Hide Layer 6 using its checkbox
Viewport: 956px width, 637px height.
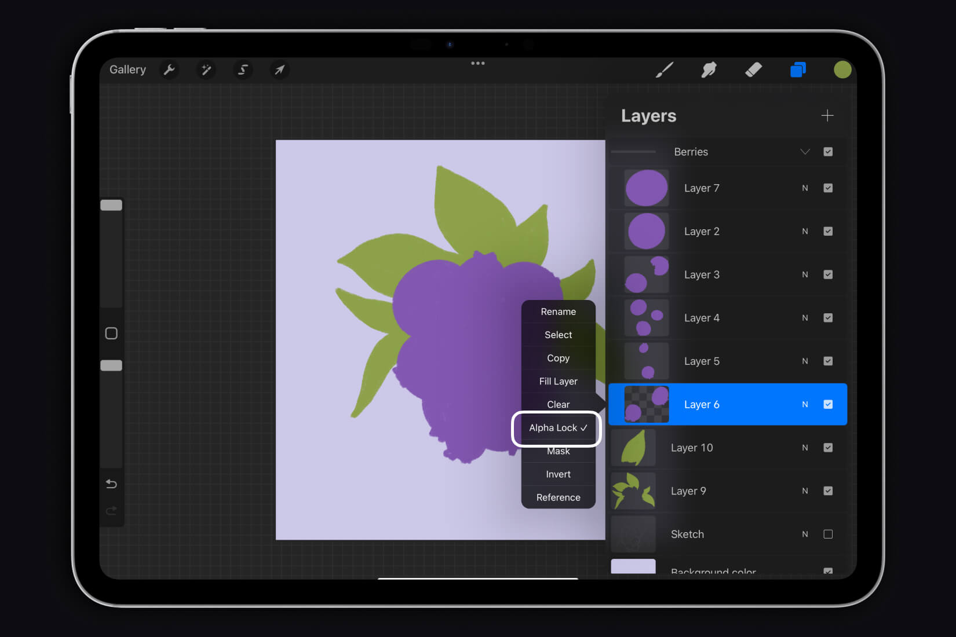tap(828, 404)
